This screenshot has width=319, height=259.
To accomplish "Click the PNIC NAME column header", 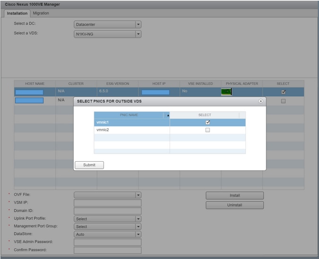I will (129, 115).
